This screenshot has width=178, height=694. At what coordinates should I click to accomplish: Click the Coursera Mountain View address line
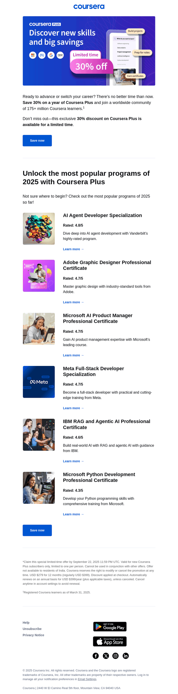[71, 688]
